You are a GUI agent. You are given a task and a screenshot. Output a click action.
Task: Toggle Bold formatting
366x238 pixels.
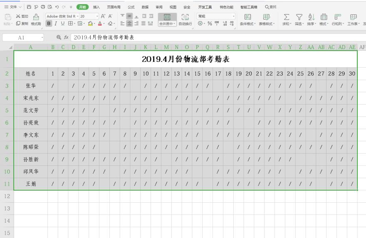(49, 23)
